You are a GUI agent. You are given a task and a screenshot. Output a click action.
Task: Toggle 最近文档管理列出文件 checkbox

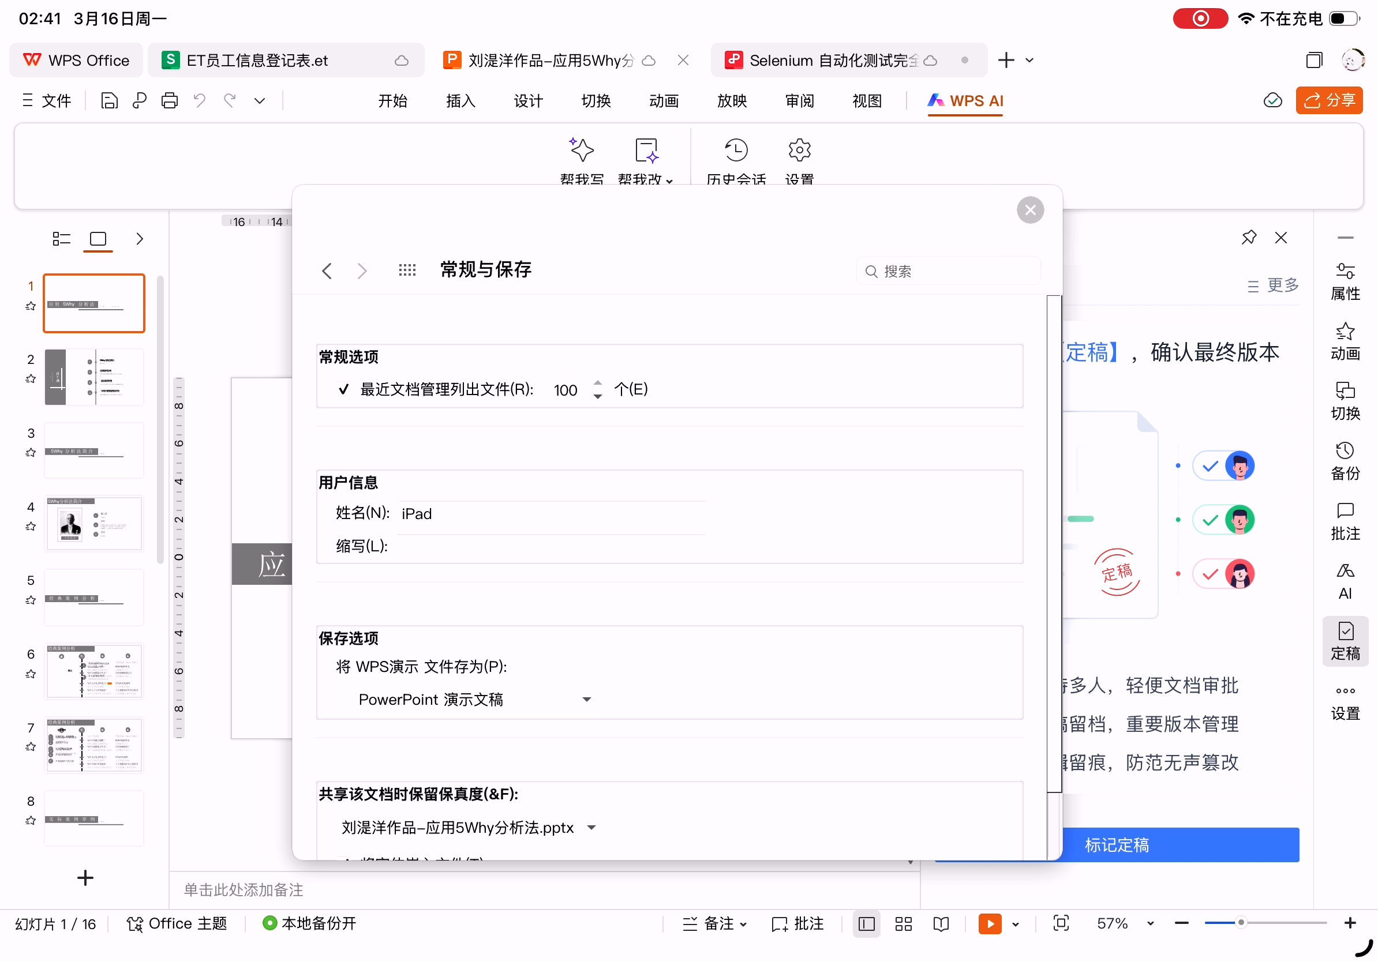pos(343,390)
